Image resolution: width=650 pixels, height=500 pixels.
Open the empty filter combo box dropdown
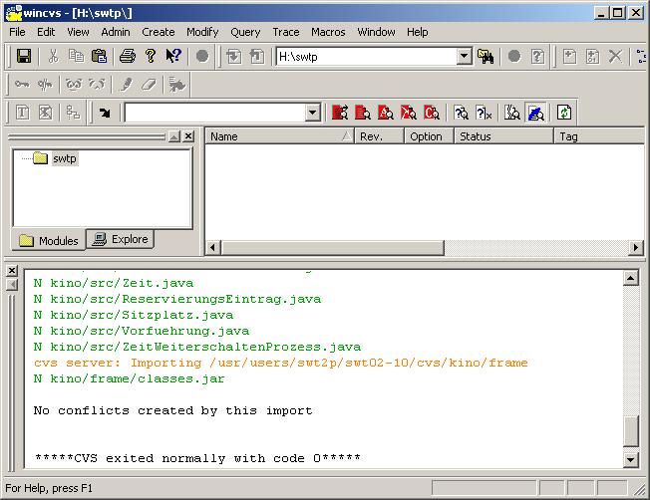tap(313, 113)
